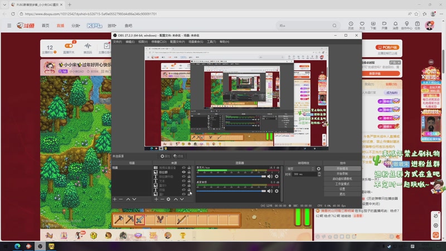Open the Douyu user avatar
The image size is (446, 251).
429,25
